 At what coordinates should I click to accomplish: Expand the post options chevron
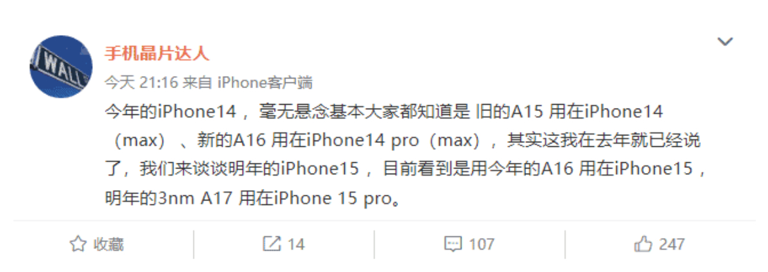(724, 42)
